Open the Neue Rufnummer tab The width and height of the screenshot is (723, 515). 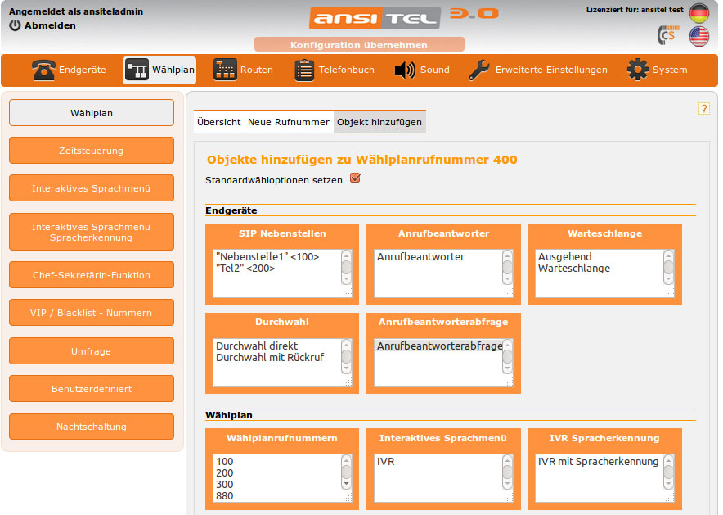(288, 122)
